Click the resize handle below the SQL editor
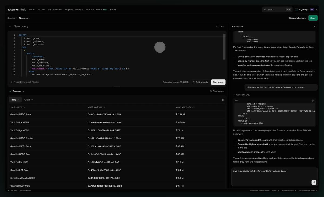This screenshot has height=197, width=324. [x=117, y=87]
